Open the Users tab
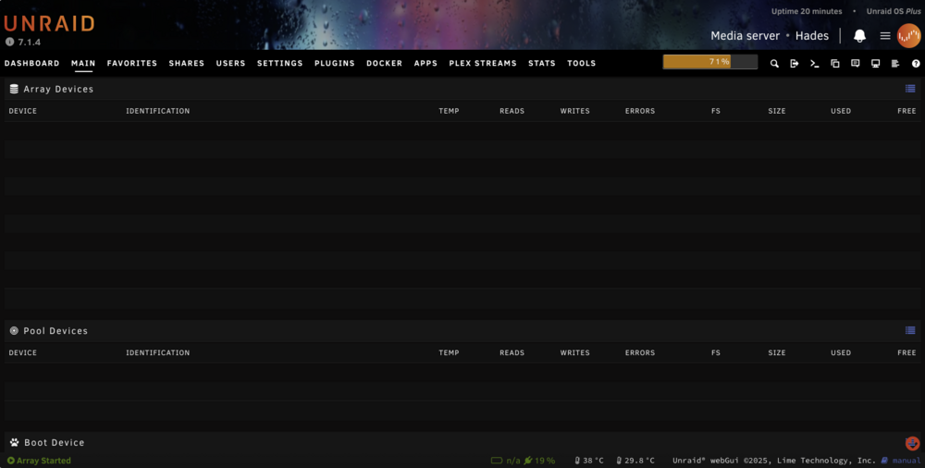 (230, 63)
